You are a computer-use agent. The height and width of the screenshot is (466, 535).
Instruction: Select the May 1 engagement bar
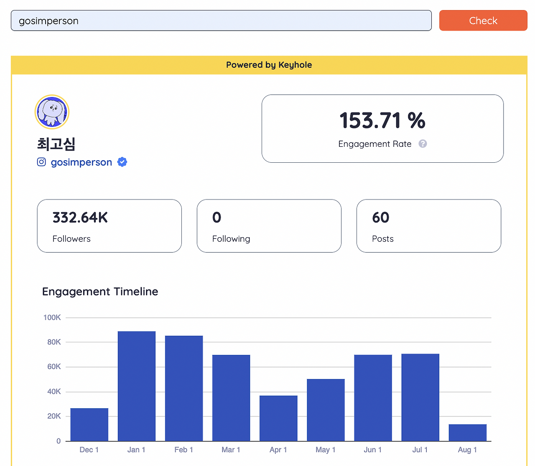326,410
